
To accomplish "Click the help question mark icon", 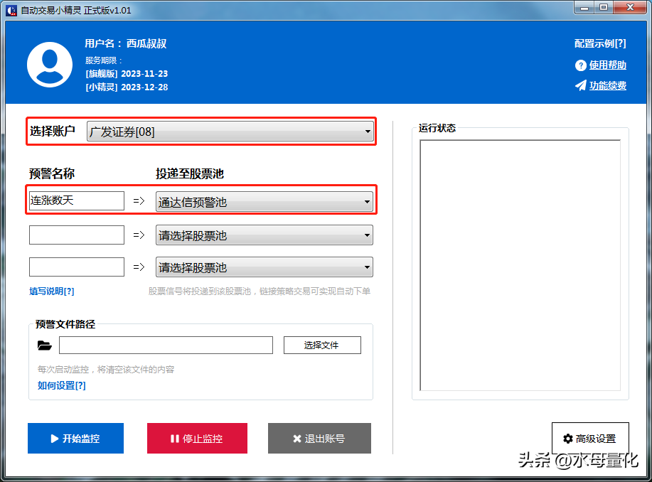I will click(x=580, y=65).
